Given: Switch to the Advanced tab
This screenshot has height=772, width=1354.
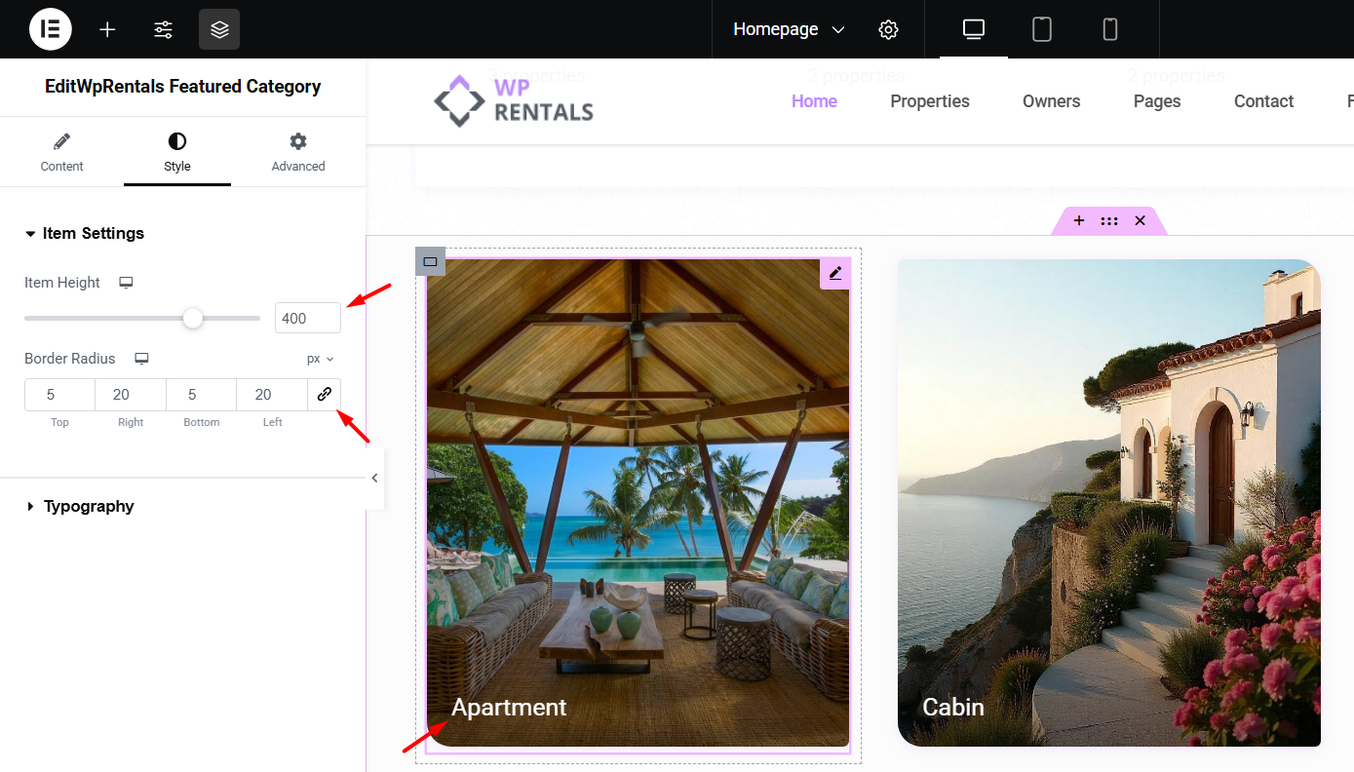Looking at the screenshot, I should point(298,153).
